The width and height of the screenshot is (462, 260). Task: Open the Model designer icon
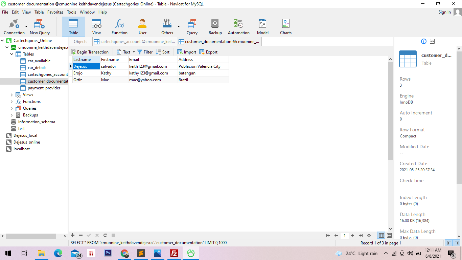click(262, 27)
